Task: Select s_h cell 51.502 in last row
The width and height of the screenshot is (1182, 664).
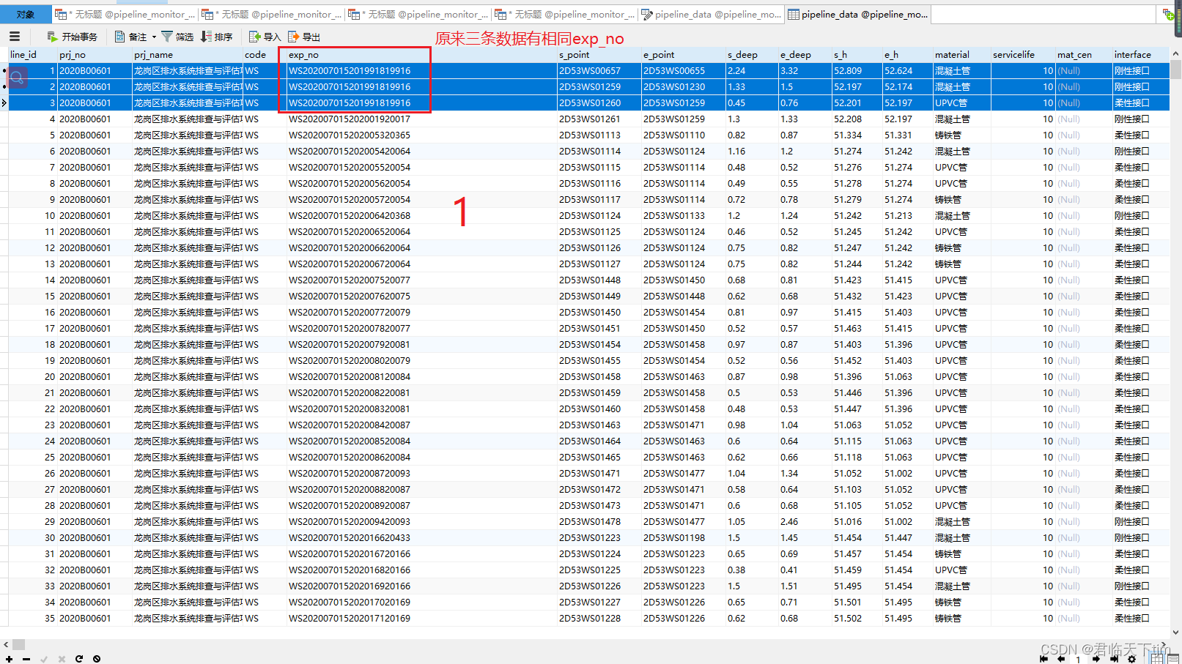Action: [x=857, y=619]
